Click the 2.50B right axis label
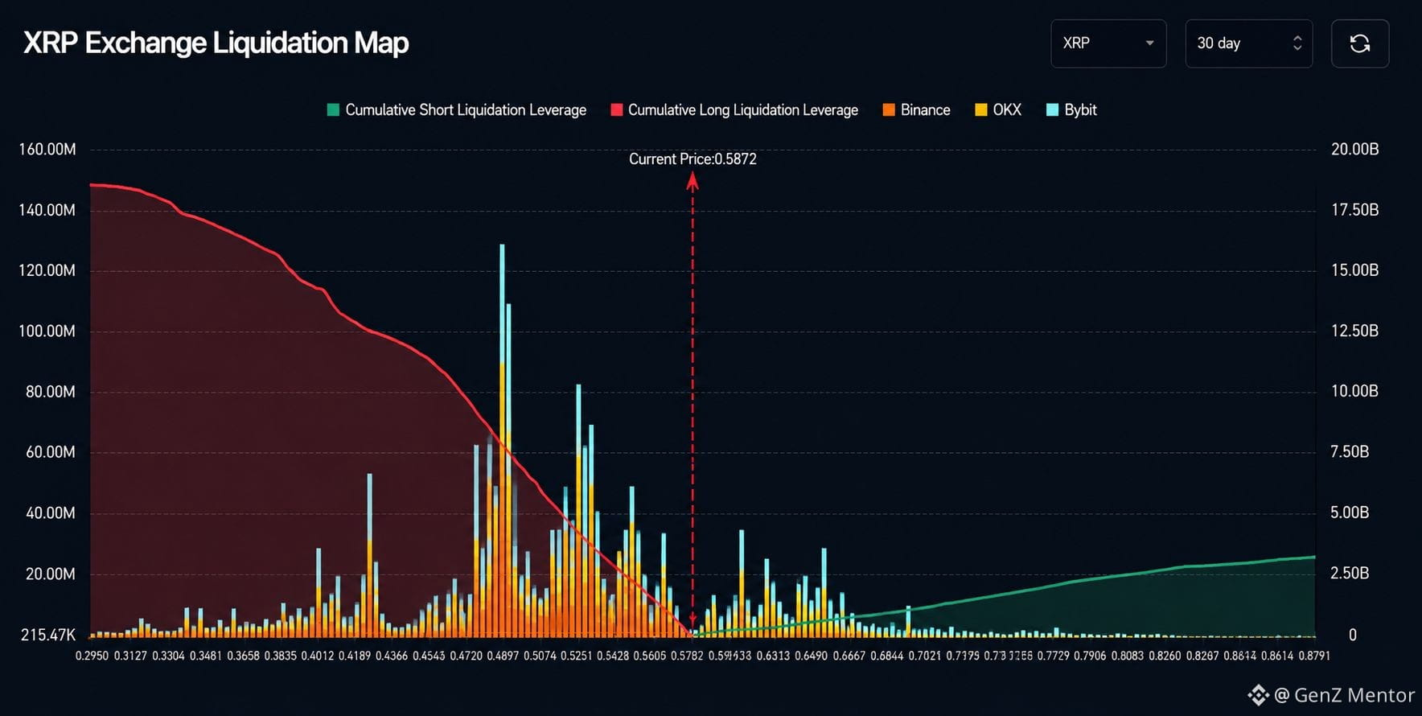 click(x=1350, y=573)
